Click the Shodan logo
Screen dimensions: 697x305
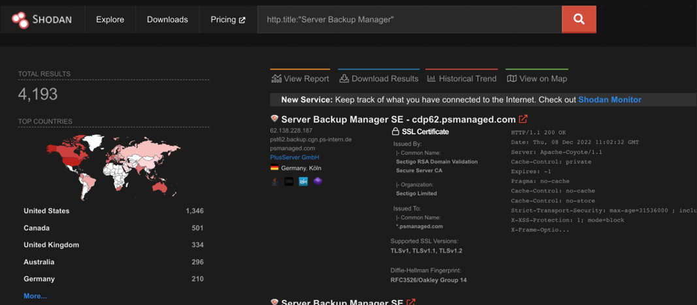41,20
